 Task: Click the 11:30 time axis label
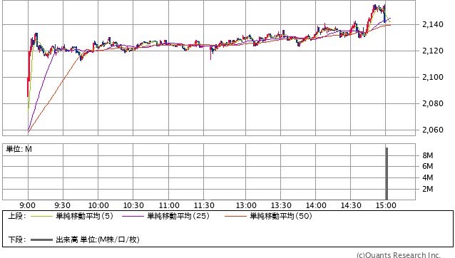[x=204, y=205]
